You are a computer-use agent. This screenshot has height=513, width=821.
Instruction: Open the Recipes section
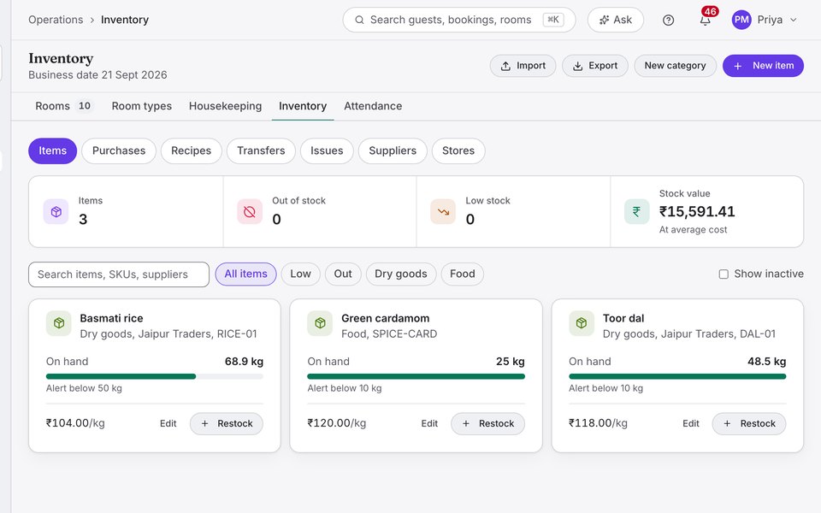(191, 150)
